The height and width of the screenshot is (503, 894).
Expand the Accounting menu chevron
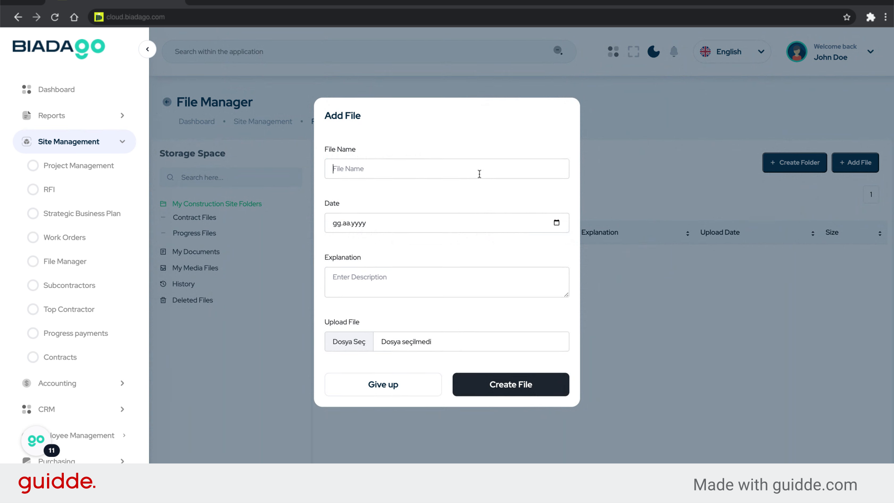(122, 383)
